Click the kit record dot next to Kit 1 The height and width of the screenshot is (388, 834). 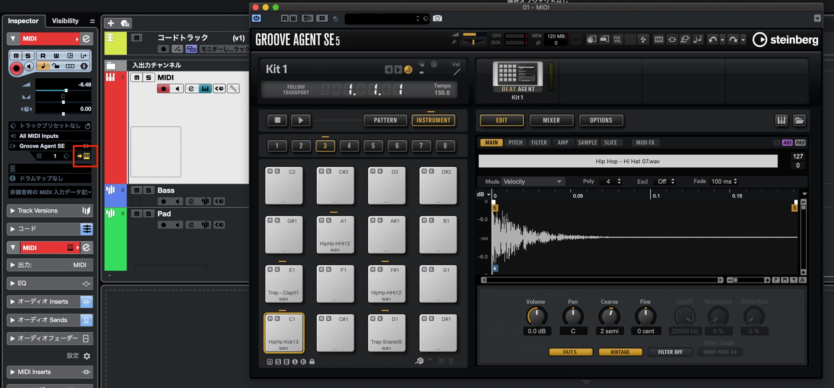[x=408, y=69]
